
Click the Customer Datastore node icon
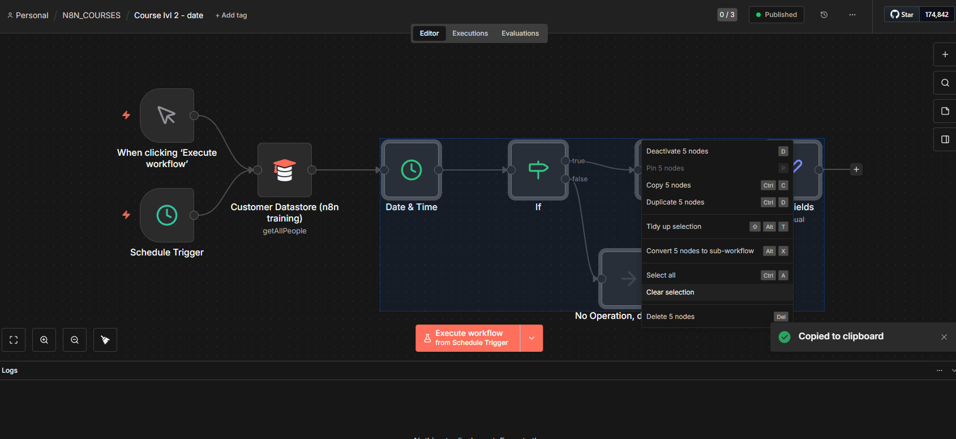[x=284, y=170]
